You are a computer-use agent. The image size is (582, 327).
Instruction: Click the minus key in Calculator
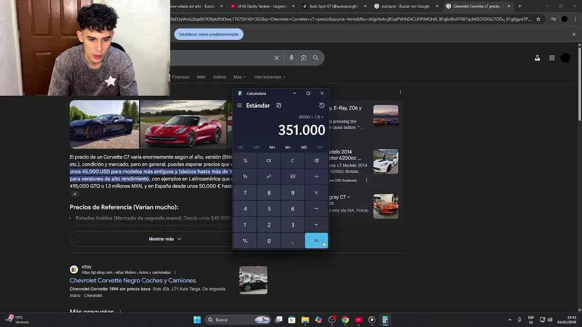tap(316, 208)
